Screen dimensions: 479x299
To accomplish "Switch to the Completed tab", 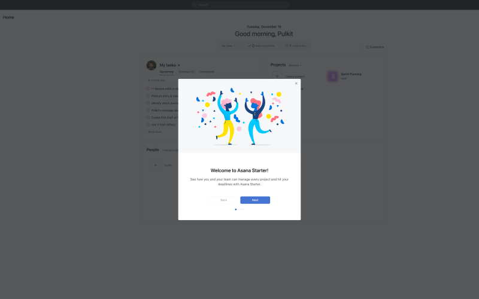I will [207, 72].
